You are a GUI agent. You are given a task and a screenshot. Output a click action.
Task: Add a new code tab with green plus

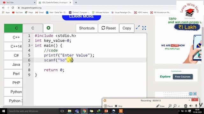(48, 28)
